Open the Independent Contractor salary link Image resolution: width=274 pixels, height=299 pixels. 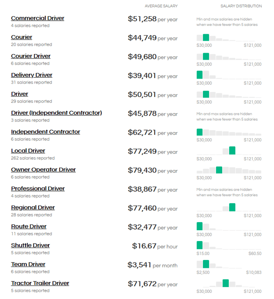click(45, 132)
